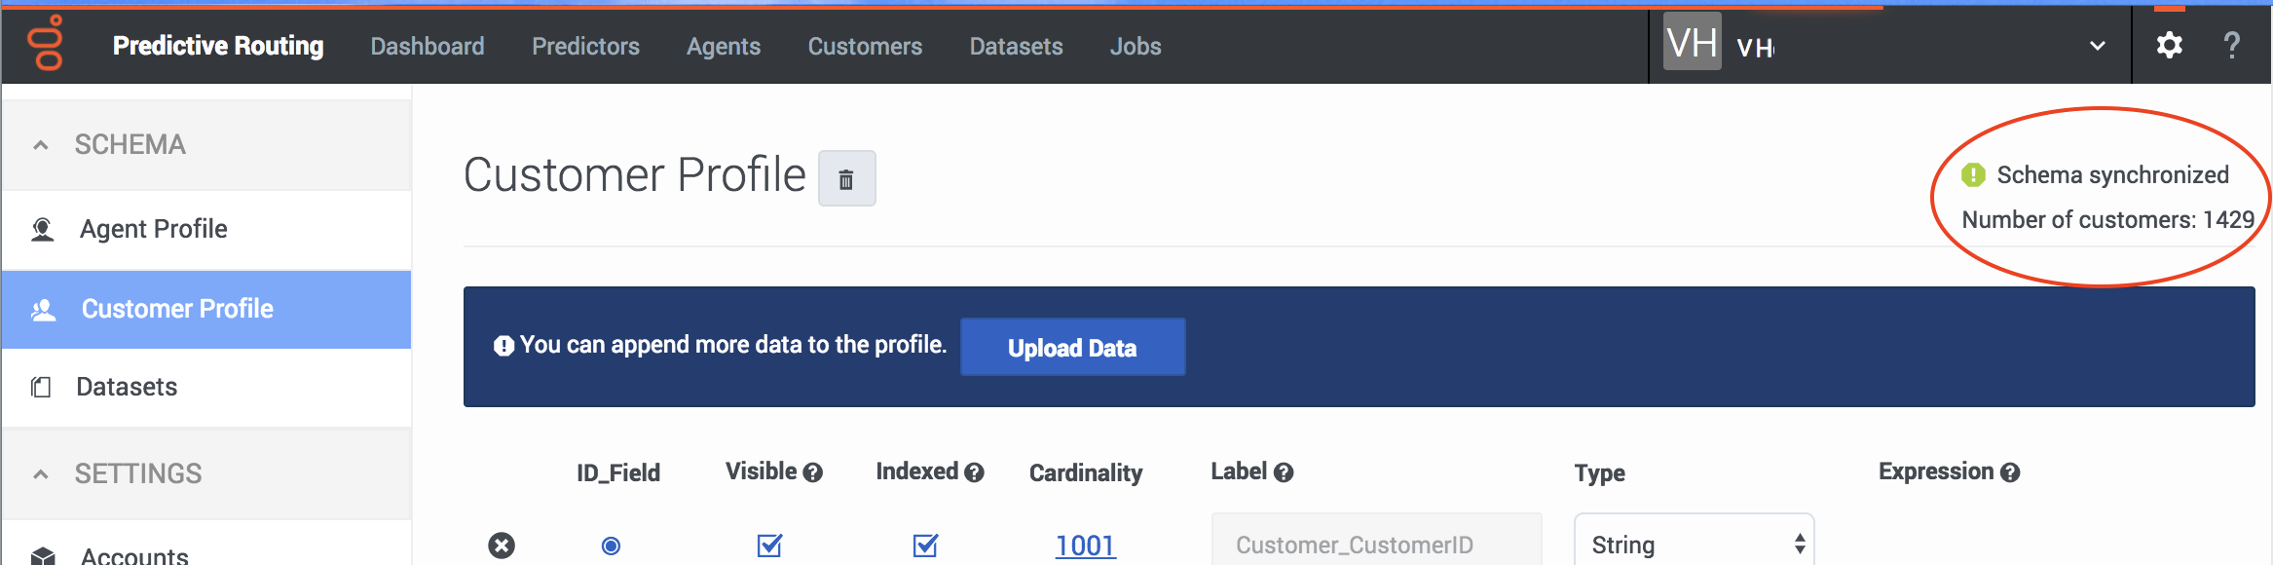Collapse the SCHEMA sidebar section
This screenshot has width=2273, height=565.
41,145
